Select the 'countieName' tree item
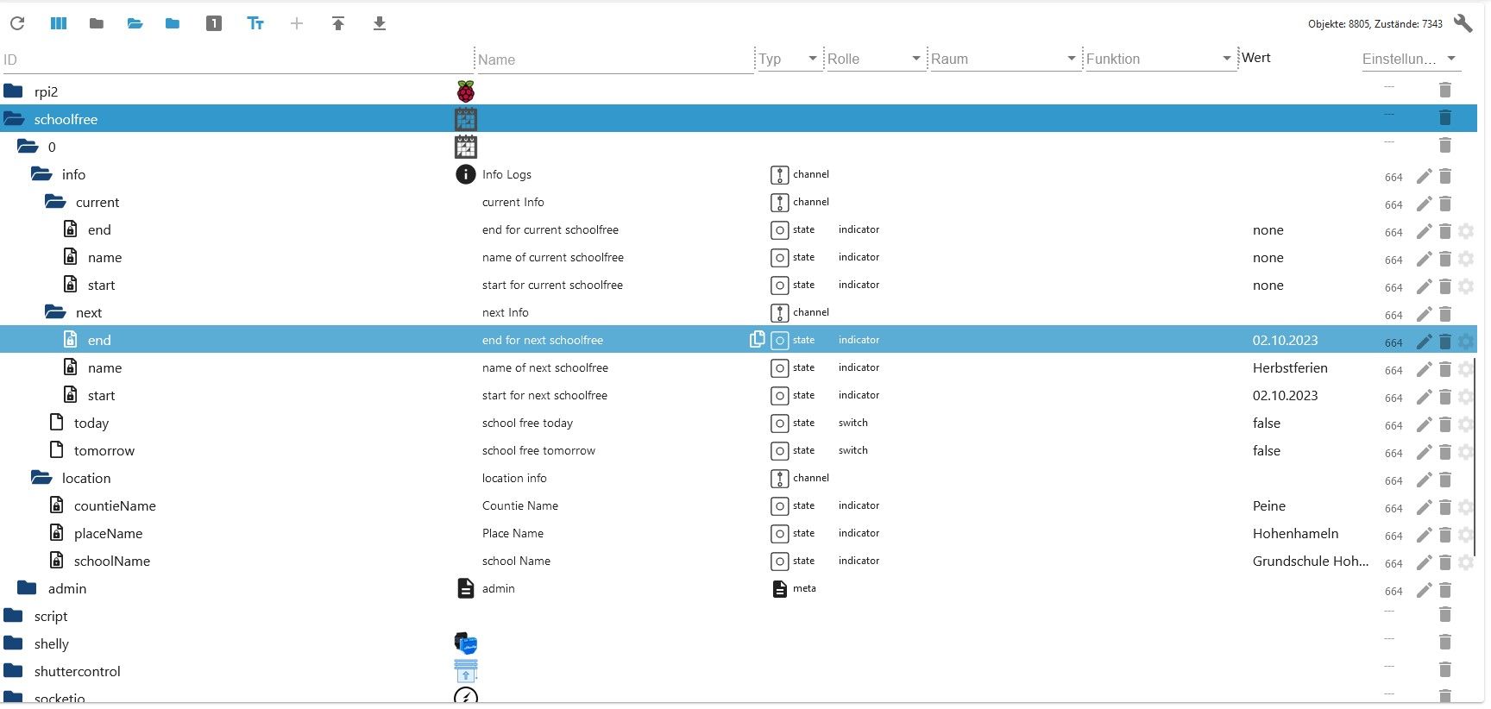 pyautogui.click(x=115, y=505)
